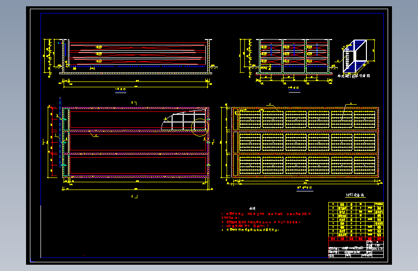The width and height of the screenshot is (418, 271).
Task: Click the equipment table title above the yellow table
Action: [355, 195]
